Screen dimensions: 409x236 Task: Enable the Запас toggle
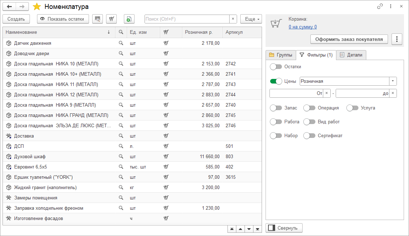tap(276, 108)
